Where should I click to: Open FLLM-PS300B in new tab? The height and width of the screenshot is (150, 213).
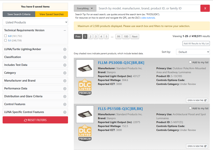197,100
